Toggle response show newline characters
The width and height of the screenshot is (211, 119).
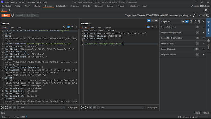(152, 27)
